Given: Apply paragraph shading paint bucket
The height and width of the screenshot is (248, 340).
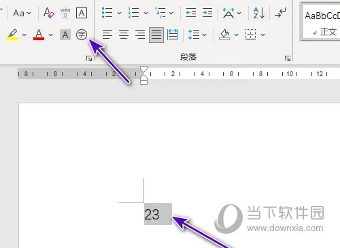Looking at the screenshot, I should (224, 35).
